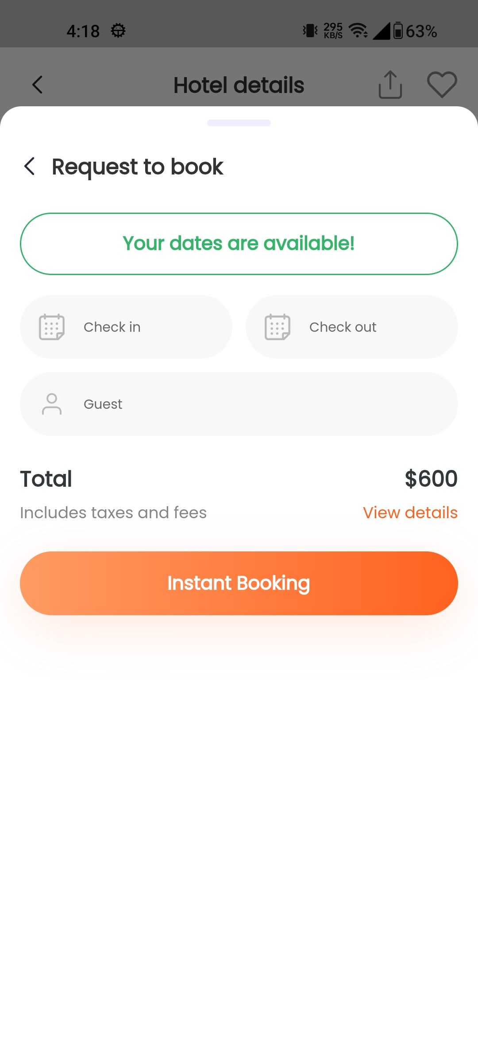
Task: Open the Check out date picker
Action: (352, 327)
